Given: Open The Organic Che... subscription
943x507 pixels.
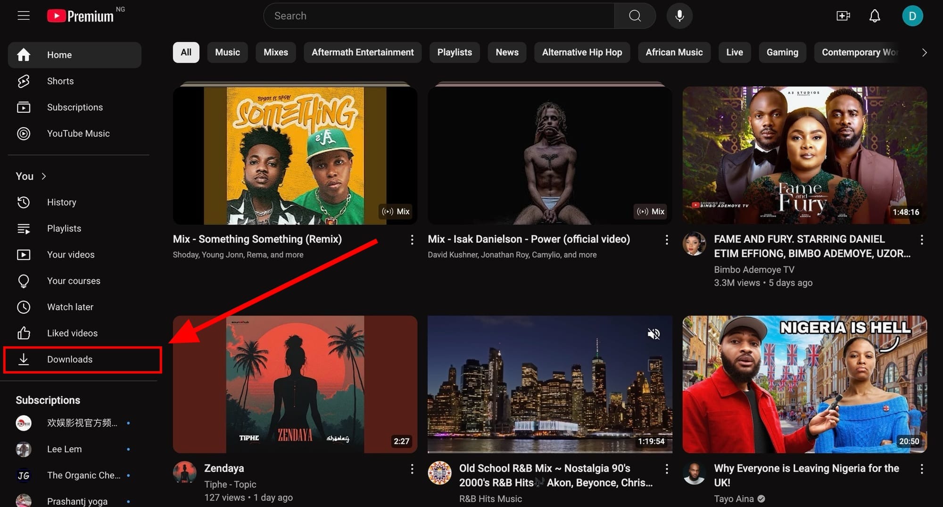Looking at the screenshot, I should pyautogui.click(x=74, y=475).
